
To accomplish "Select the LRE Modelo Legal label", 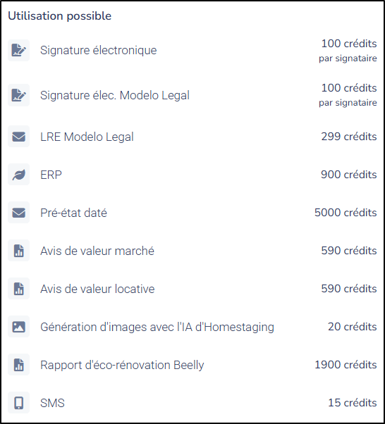I will [x=87, y=137].
